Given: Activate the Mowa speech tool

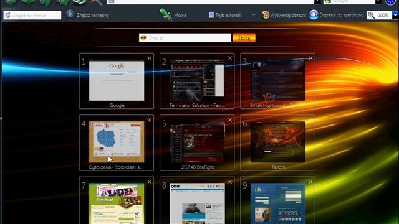Looking at the screenshot, I should click(x=173, y=15).
